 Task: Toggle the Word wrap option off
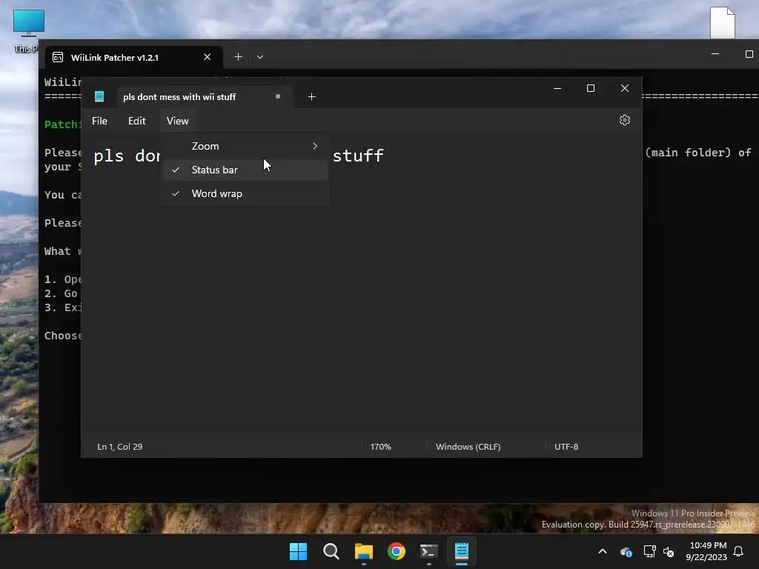point(245,193)
